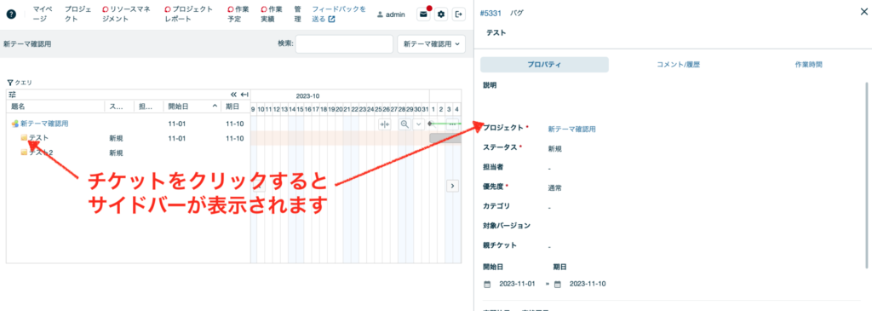The width and height of the screenshot is (872, 311).
Task: Open the Gantt more options ellipsis
Action: click(453, 124)
